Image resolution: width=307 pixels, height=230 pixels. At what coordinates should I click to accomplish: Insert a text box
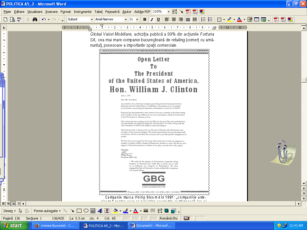[93, 211]
